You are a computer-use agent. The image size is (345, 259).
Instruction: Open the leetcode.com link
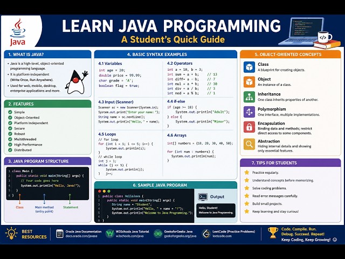(x=222, y=236)
